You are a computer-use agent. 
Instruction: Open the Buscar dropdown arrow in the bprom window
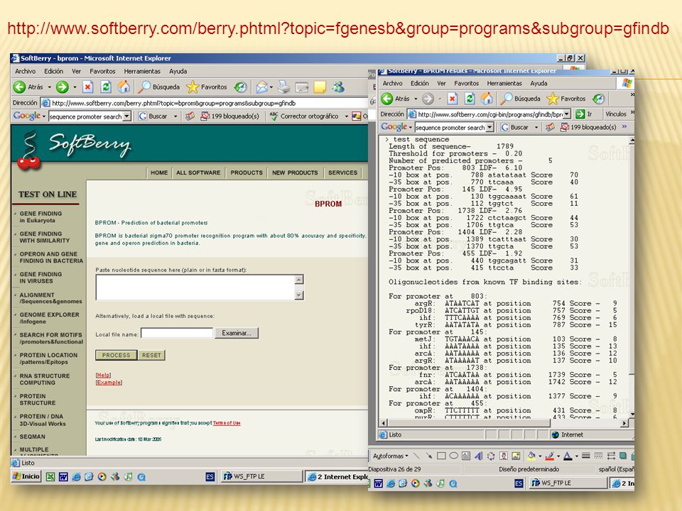point(175,116)
